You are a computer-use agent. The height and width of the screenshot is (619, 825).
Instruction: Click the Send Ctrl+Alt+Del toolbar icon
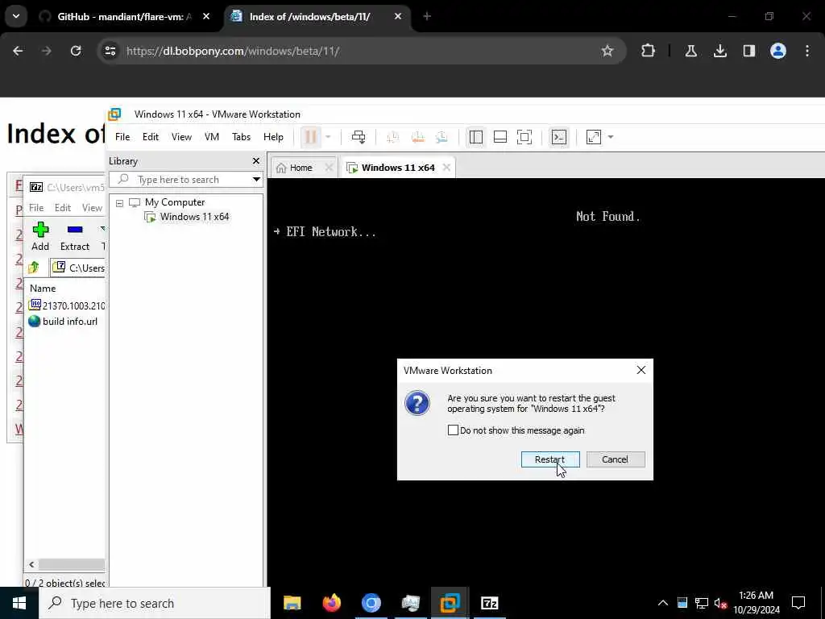359,137
